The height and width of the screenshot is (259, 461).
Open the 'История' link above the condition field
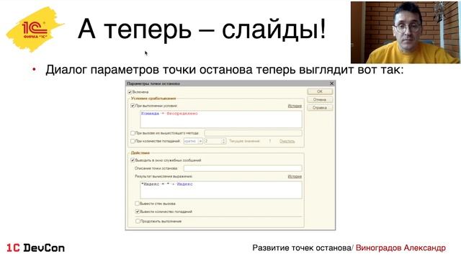[x=295, y=106]
